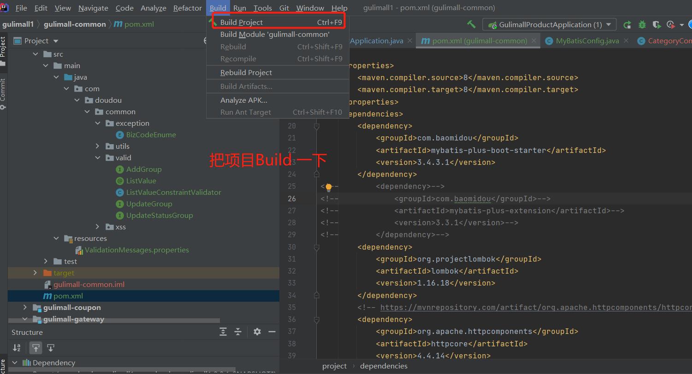Close the pom.xml (gulimall-common) editor tab
692x374 pixels.
point(534,41)
